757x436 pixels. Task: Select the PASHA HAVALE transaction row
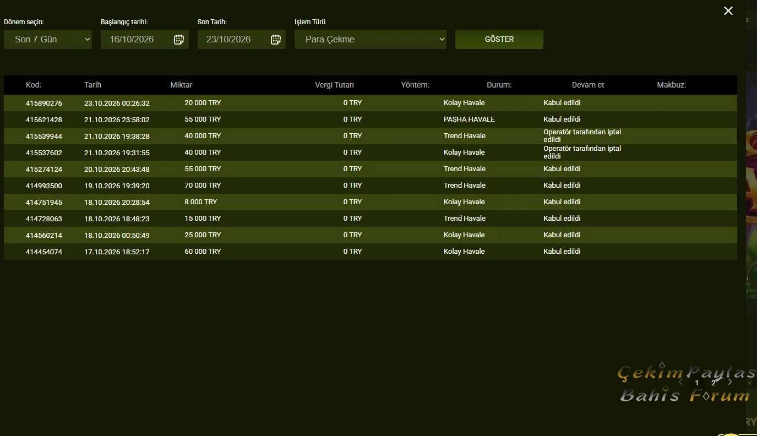point(371,119)
